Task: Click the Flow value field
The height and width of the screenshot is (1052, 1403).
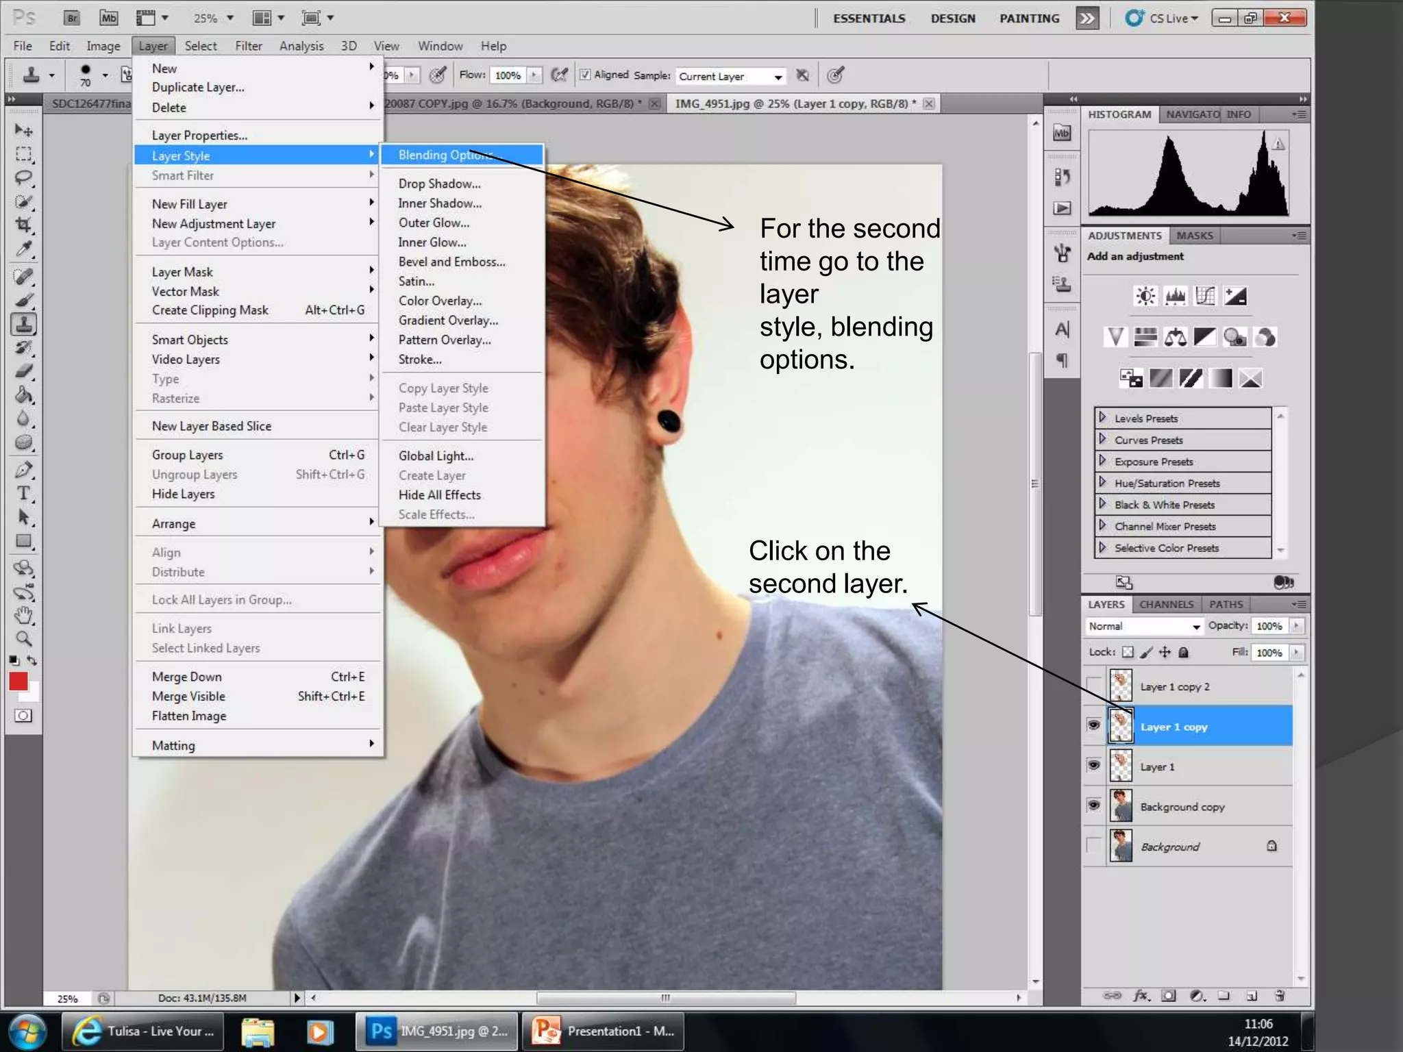Action: coord(508,75)
